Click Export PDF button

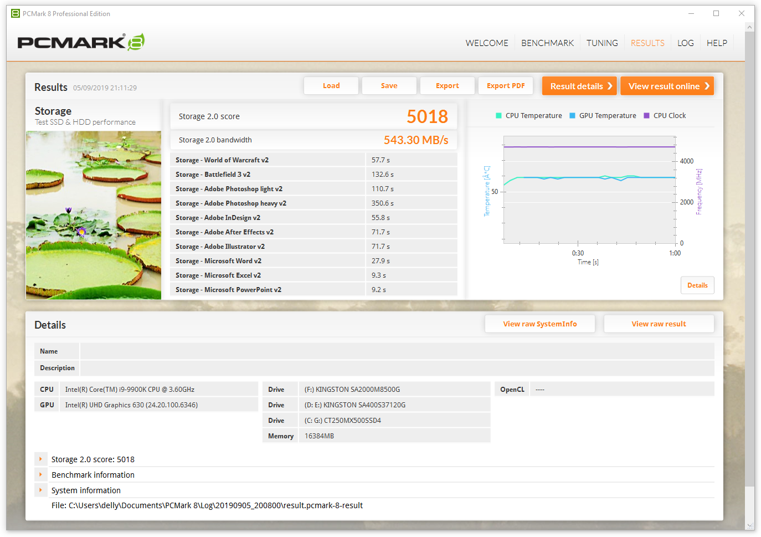tap(506, 86)
